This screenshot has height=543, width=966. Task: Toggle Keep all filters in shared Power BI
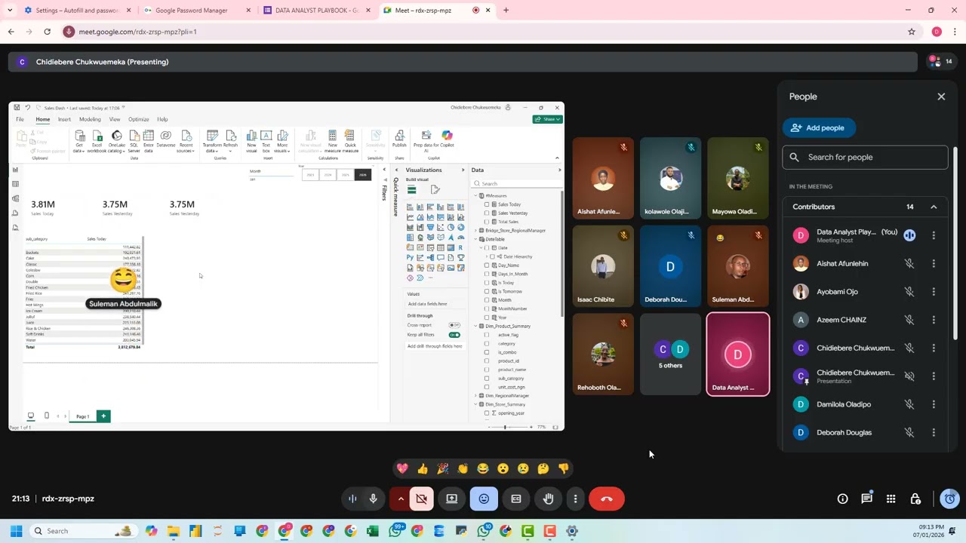click(454, 334)
